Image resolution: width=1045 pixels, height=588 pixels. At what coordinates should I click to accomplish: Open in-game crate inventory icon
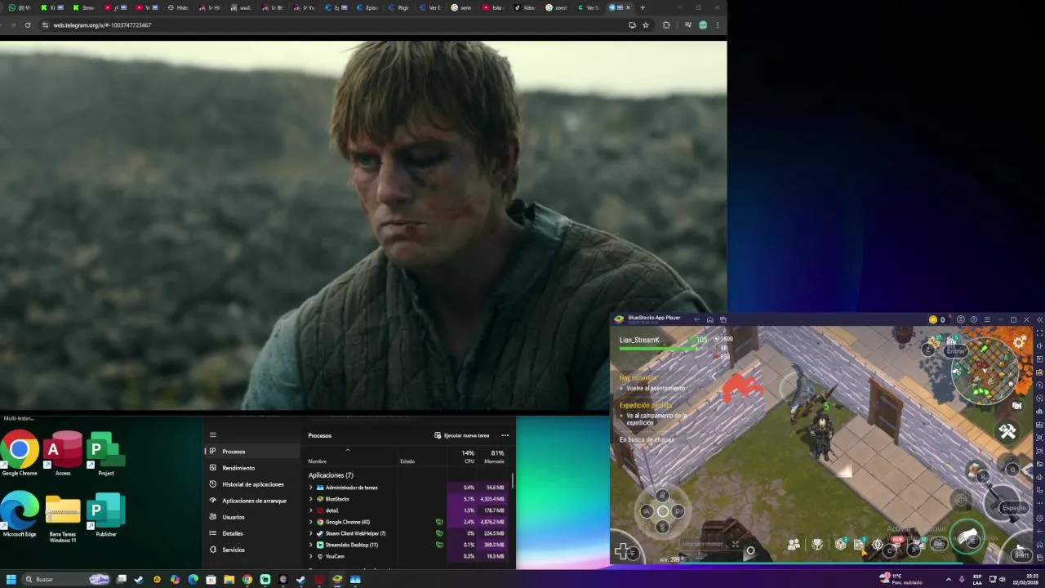[x=840, y=545]
